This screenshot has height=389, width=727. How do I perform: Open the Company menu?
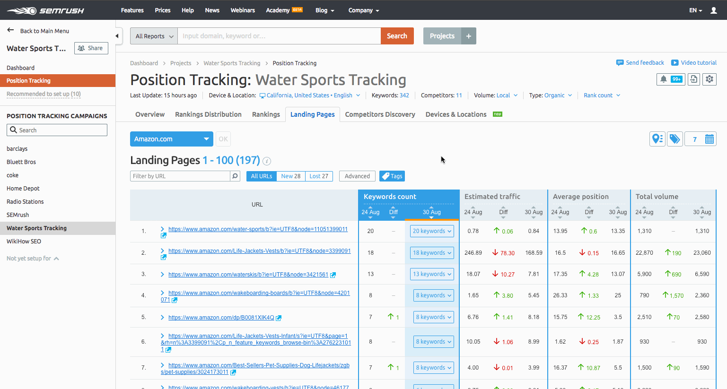pos(364,10)
